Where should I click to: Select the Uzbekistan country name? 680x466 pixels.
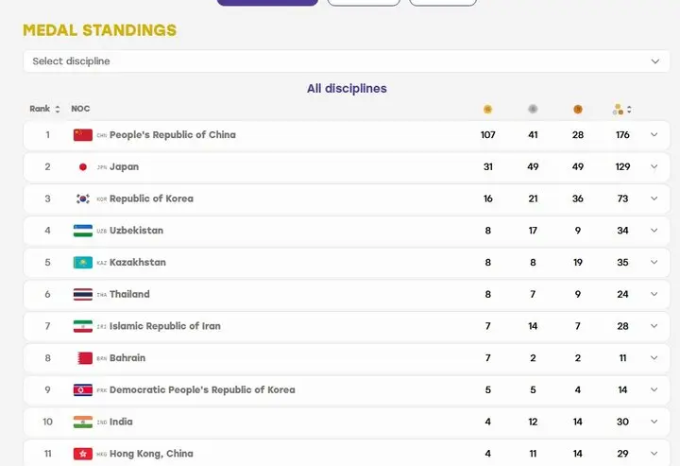(136, 231)
